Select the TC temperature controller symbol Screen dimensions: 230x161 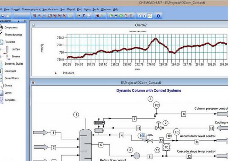tap(166, 147)
